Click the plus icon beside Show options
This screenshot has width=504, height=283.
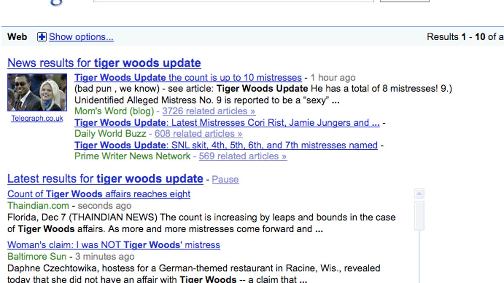pyautogui.click(x=42, y=37)
